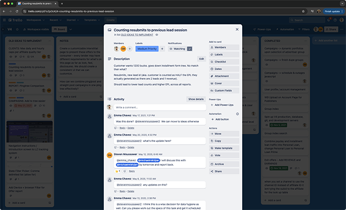346x210 pixels.
Task: Move this card
Action: [224, 134]
